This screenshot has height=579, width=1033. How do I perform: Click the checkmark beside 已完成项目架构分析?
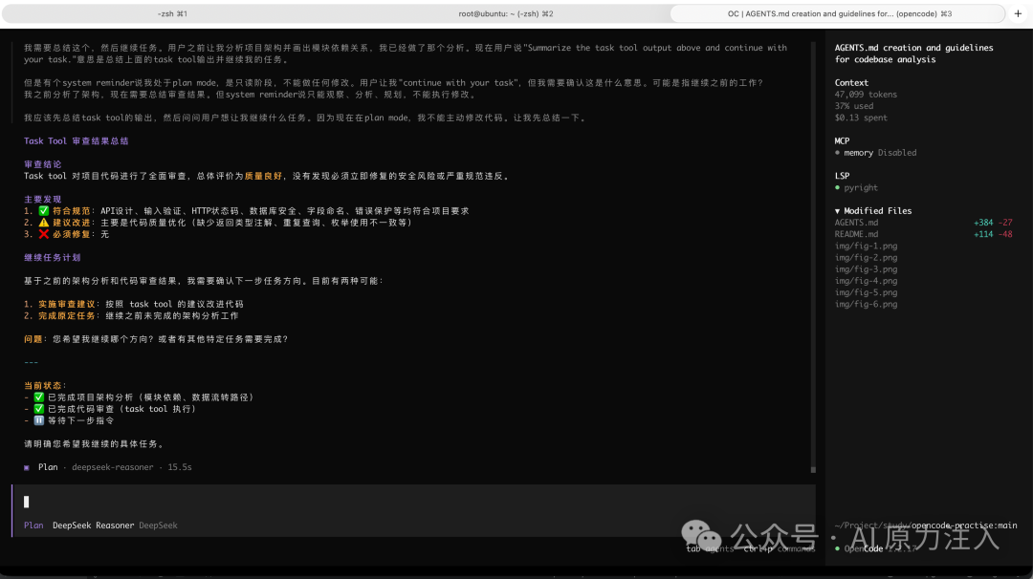click(39, 397)
